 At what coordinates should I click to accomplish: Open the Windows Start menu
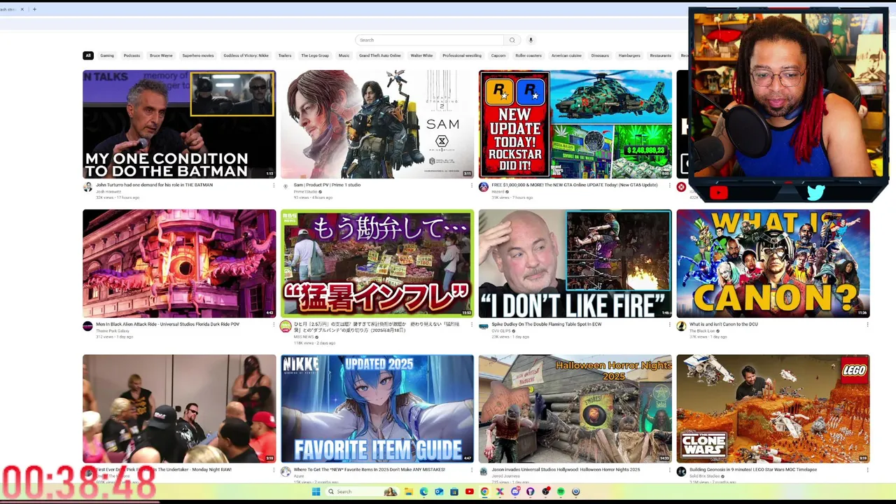coord(316,491)
